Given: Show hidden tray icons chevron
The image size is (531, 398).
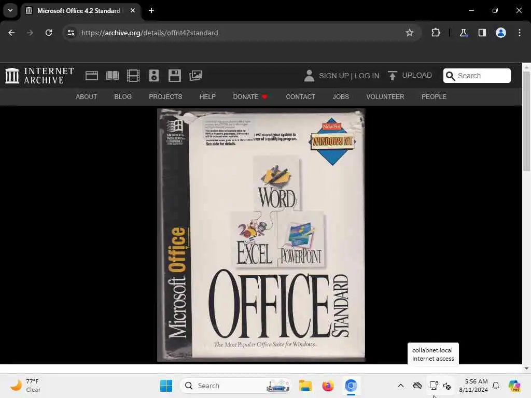Looking at the screenshot, I should click(x=401, y=386).
